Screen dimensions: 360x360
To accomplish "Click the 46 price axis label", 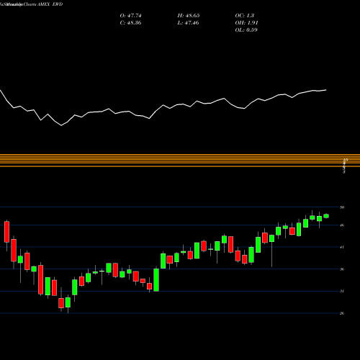I will (342, 225).
